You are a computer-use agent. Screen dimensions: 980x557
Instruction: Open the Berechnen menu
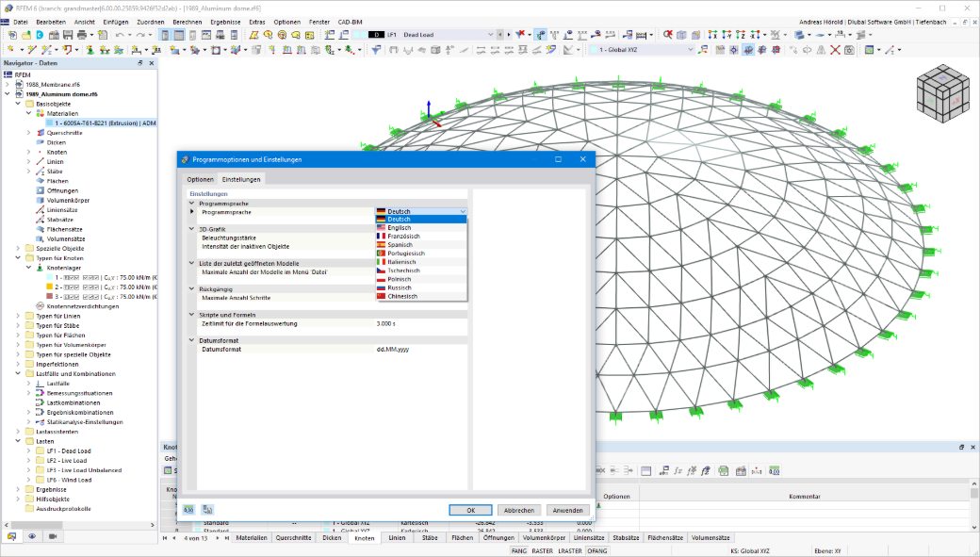188,22
